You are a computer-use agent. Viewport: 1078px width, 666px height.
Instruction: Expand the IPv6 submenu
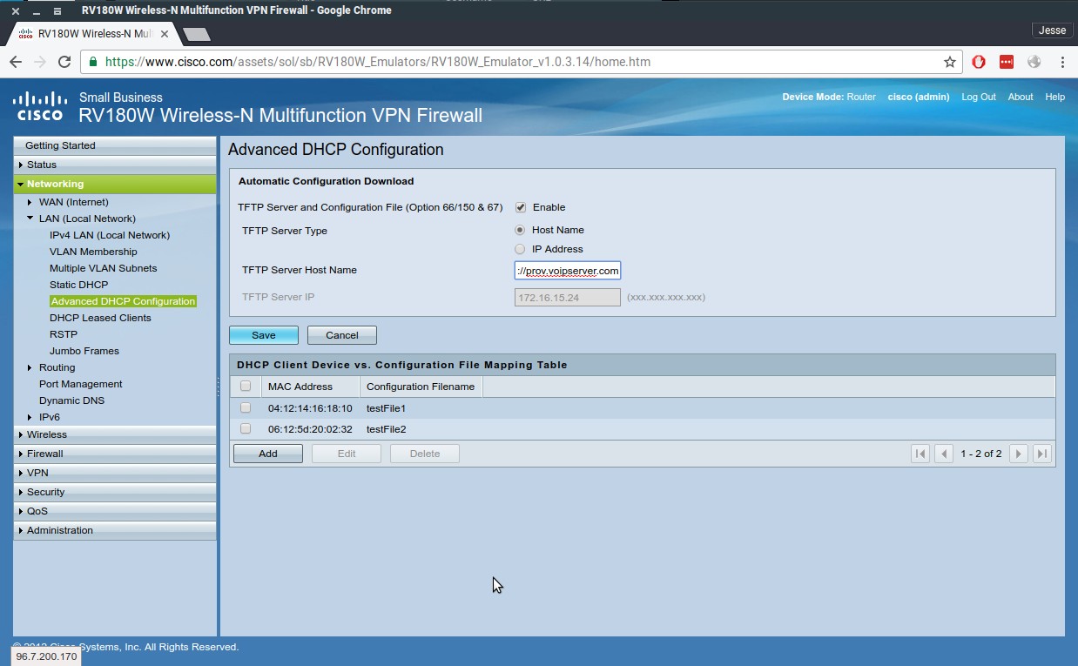click(x=30, y=417)
